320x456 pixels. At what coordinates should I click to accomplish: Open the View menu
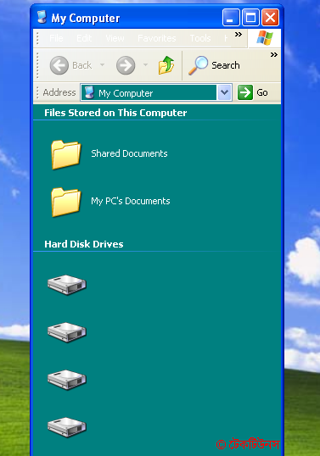tap(115, 38)
